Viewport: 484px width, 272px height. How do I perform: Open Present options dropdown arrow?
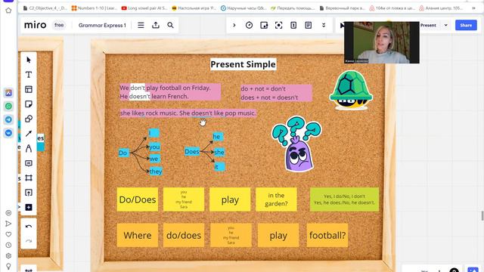tap(445, 25)
